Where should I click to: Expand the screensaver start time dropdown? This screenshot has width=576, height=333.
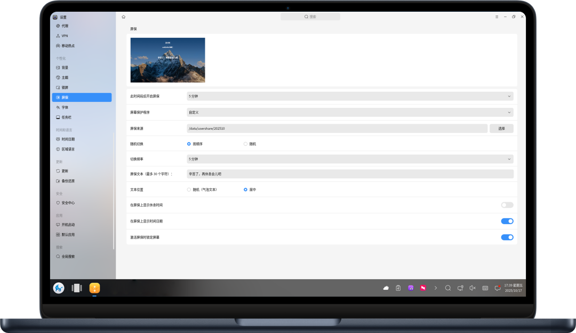[349, 96]
